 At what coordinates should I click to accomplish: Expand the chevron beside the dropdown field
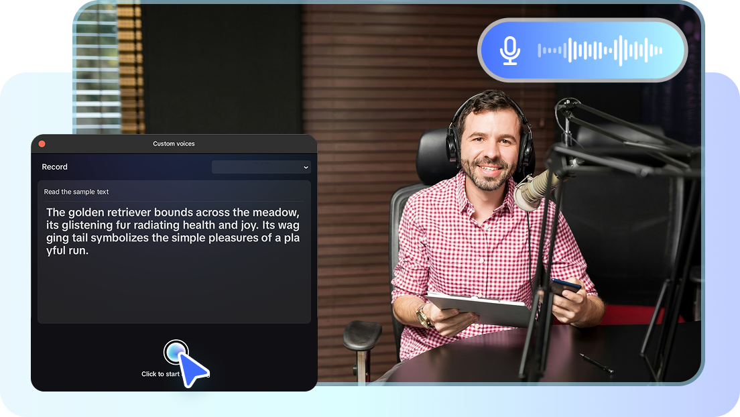[x=305, y=167]
